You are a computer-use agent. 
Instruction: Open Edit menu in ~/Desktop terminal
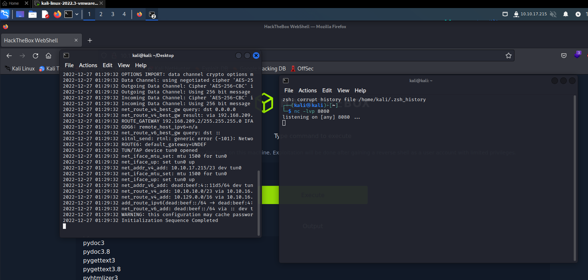click(x=108, y=65)
